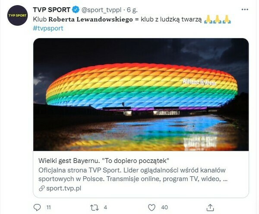Image resolution: width=259 pixels, height=214 pixels.
Task: Click the praying hands emoji row
Action: tap(218, 19)
